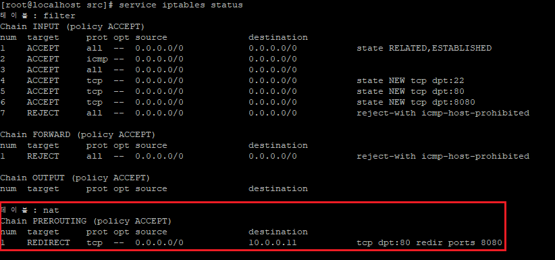Click the 'service iptables status' command text

[181, 5]
